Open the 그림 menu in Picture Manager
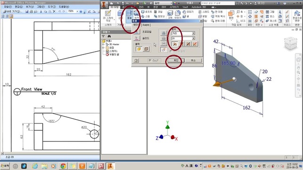The image size is (303, 170). (40, 7)
